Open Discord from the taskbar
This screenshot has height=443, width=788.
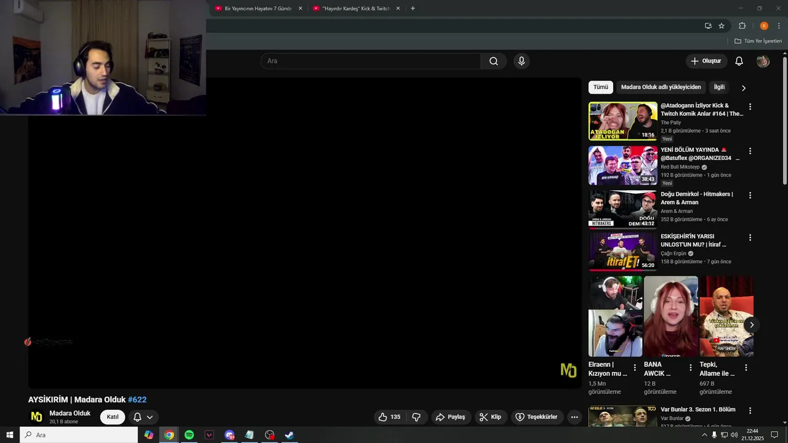229,435
